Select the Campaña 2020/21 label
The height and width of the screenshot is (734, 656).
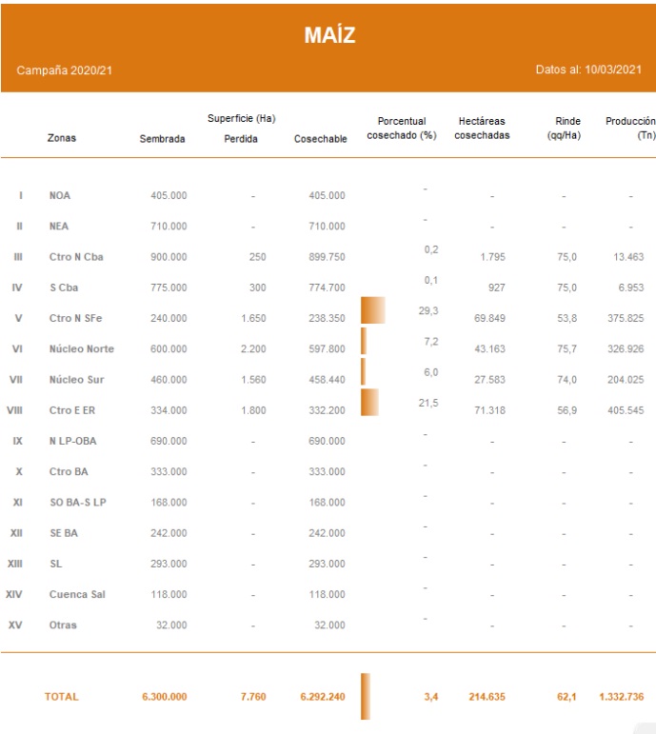pyautogui.click(x=64, y=70)
